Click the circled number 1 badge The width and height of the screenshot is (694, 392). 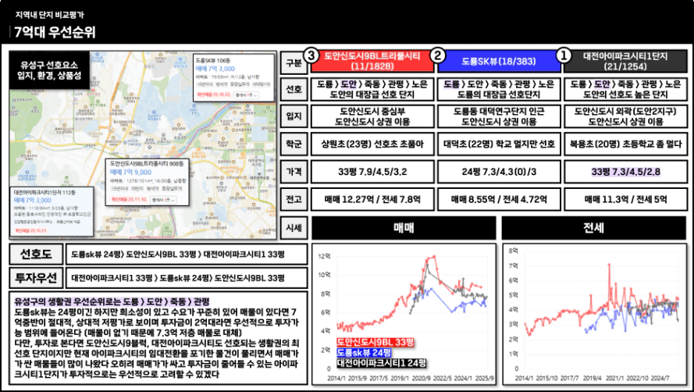click(x=564, y=55)
